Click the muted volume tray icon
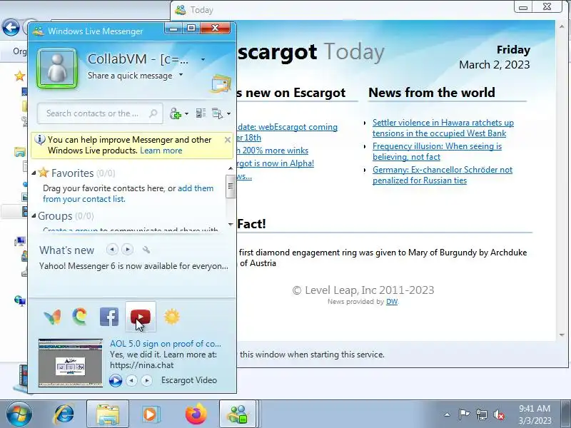Viewport: 571px width, 428px height. tap(499, 414)
